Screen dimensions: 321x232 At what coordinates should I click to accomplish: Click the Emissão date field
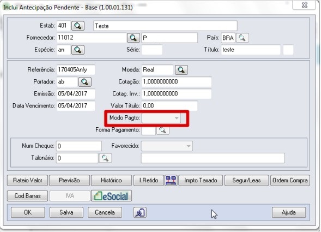click(x=76, y=94)
